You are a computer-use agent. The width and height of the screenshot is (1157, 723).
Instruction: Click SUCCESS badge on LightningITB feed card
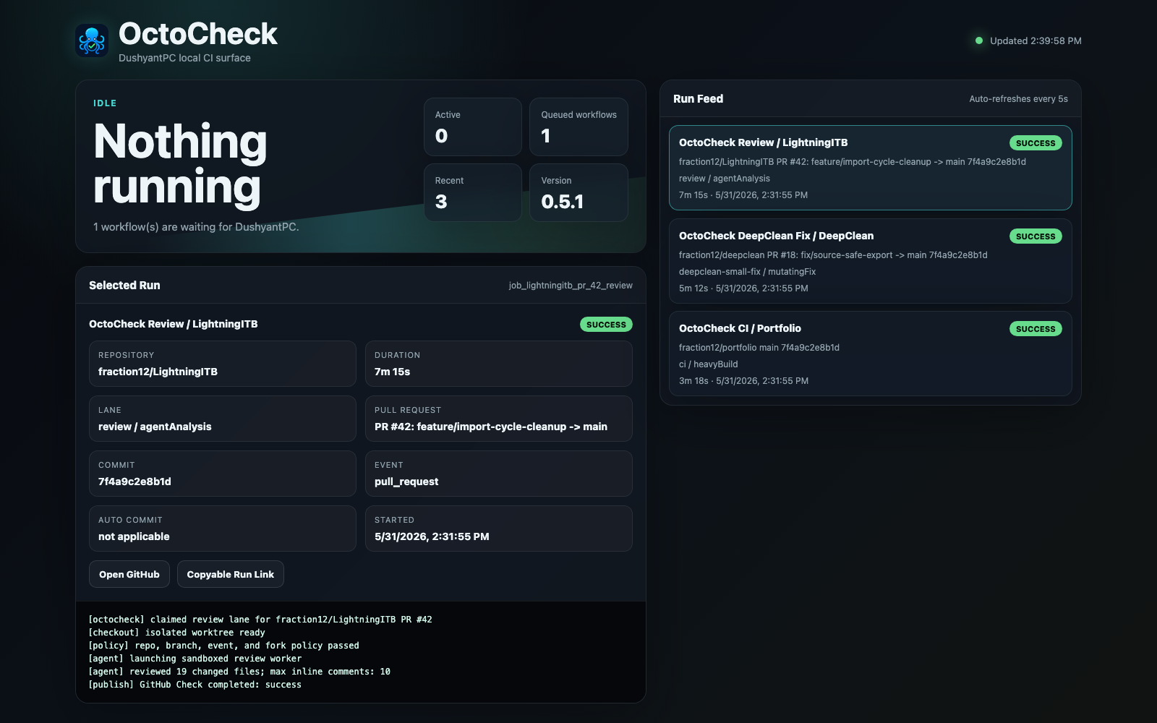[1036, 143]
